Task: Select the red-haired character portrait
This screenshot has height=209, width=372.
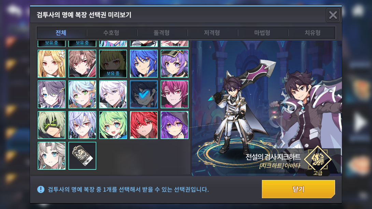Action: click(x=144, y=125)
